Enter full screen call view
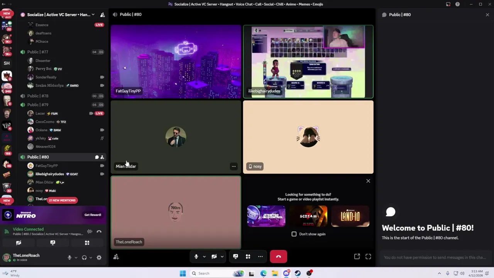 368,256
